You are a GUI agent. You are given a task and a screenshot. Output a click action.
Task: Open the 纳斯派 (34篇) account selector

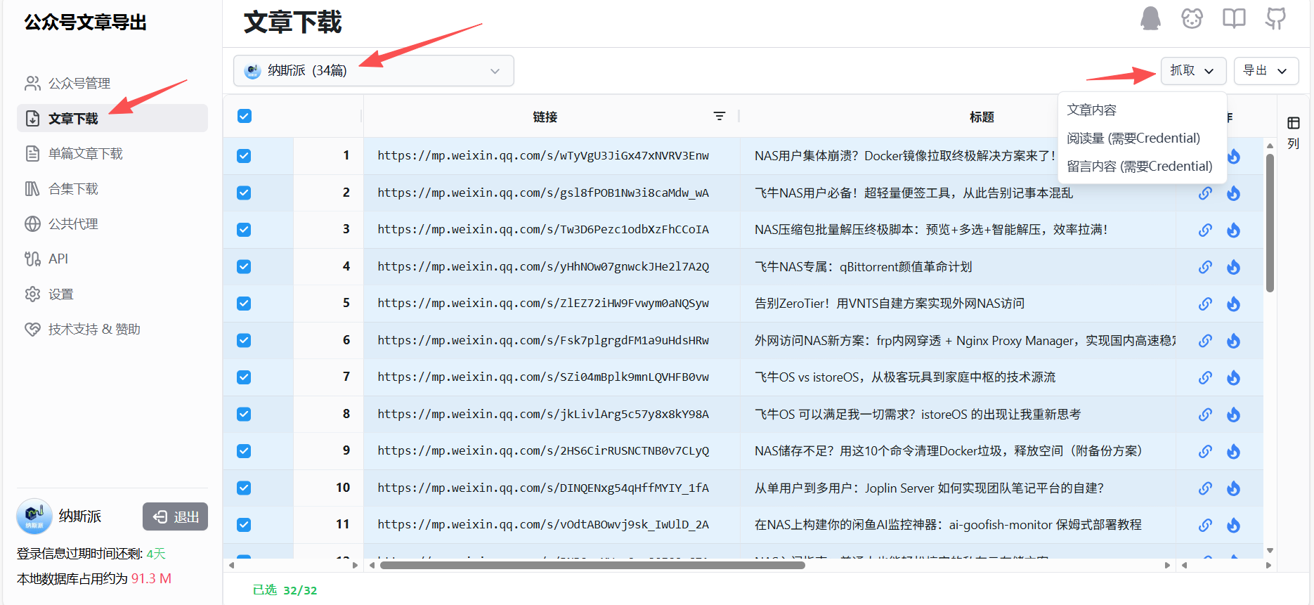point(374,71)
